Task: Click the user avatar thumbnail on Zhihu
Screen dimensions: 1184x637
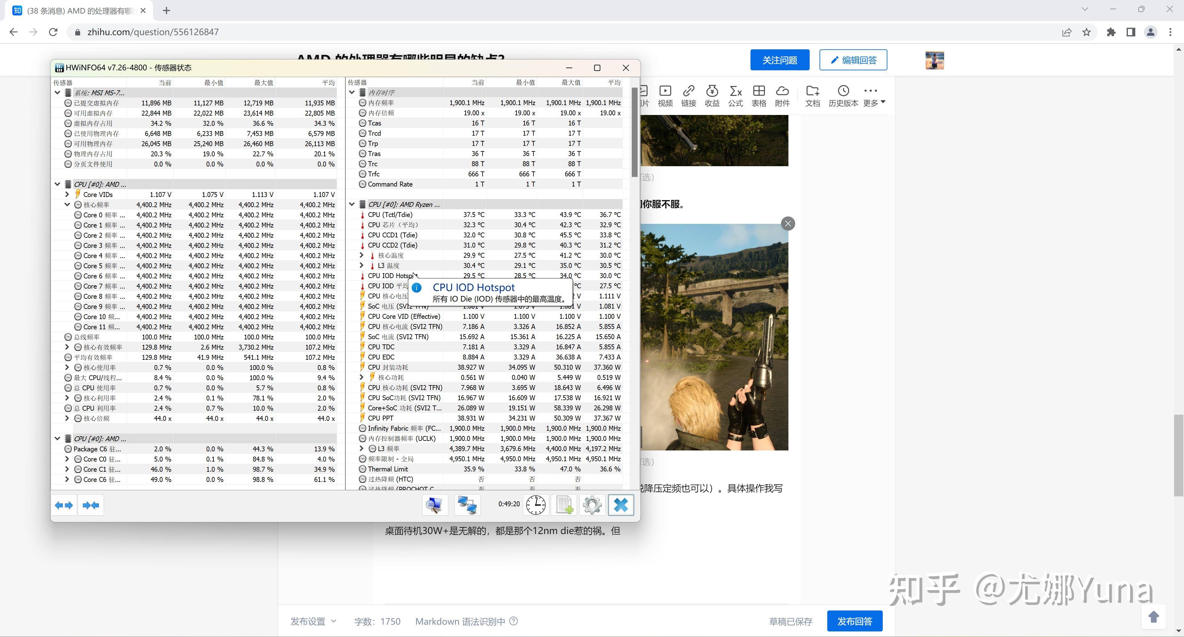Action: coord(935,60)
